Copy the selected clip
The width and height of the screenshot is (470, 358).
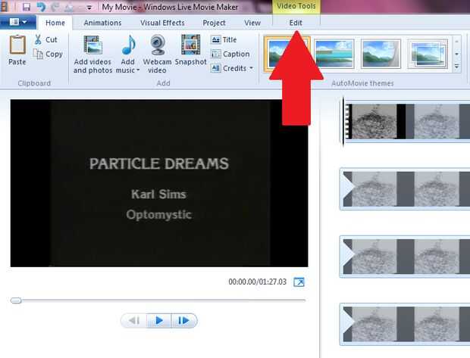(48, 54)
